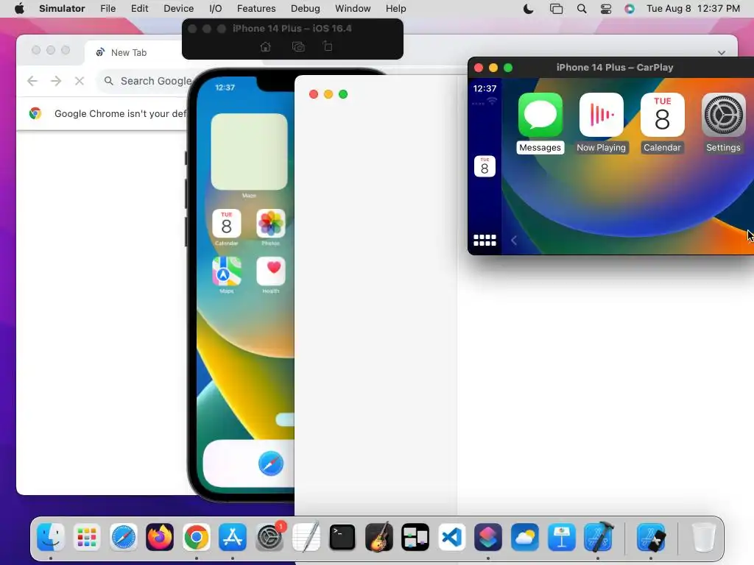The width and height of the screenshot is (754, 565).
Task: Open Mission Control from the Dock
Action: tap(415, 536)
